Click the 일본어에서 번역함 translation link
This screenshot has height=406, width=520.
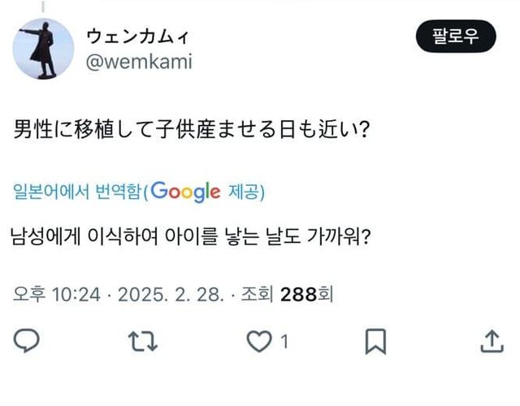[78, 192]
